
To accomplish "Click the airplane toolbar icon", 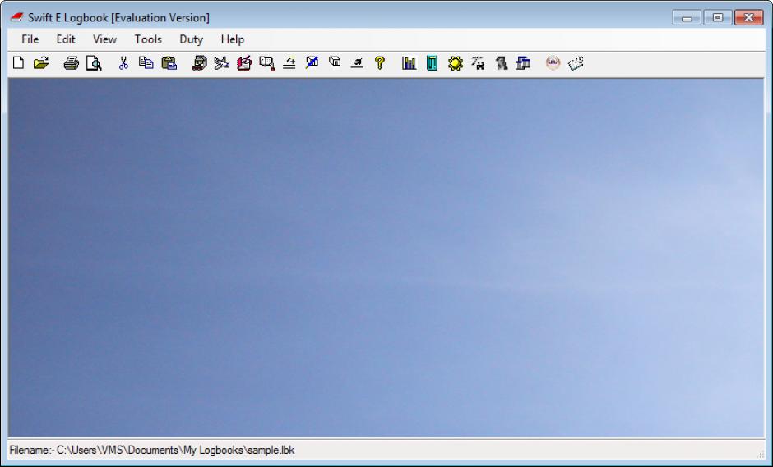I will tap(222, 63).
